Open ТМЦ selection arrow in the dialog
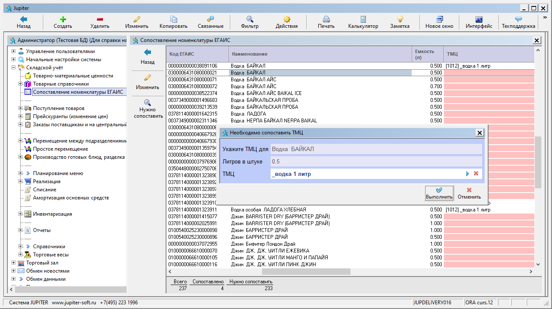 pyautogui.click(x=468, y=174)
